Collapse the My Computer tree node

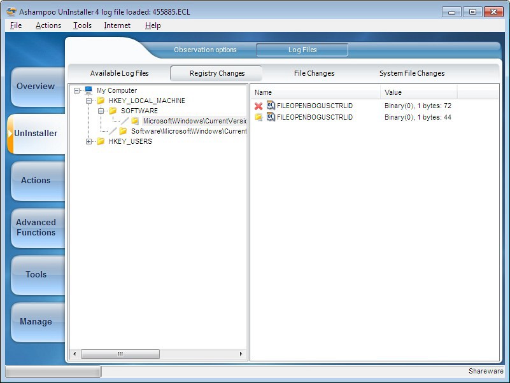tap(76, 90)
